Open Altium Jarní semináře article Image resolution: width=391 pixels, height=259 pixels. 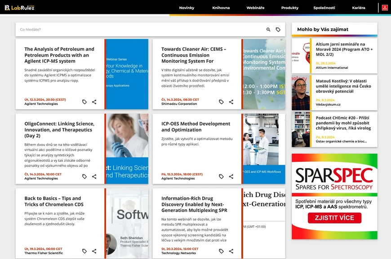[x=344, y=49]
